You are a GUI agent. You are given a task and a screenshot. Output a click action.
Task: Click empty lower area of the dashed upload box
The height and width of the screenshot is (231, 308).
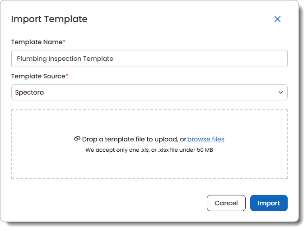pyautogui.click(x=149, y=168)
